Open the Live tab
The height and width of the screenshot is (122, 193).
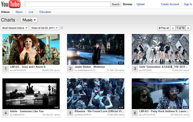[31, 12]
